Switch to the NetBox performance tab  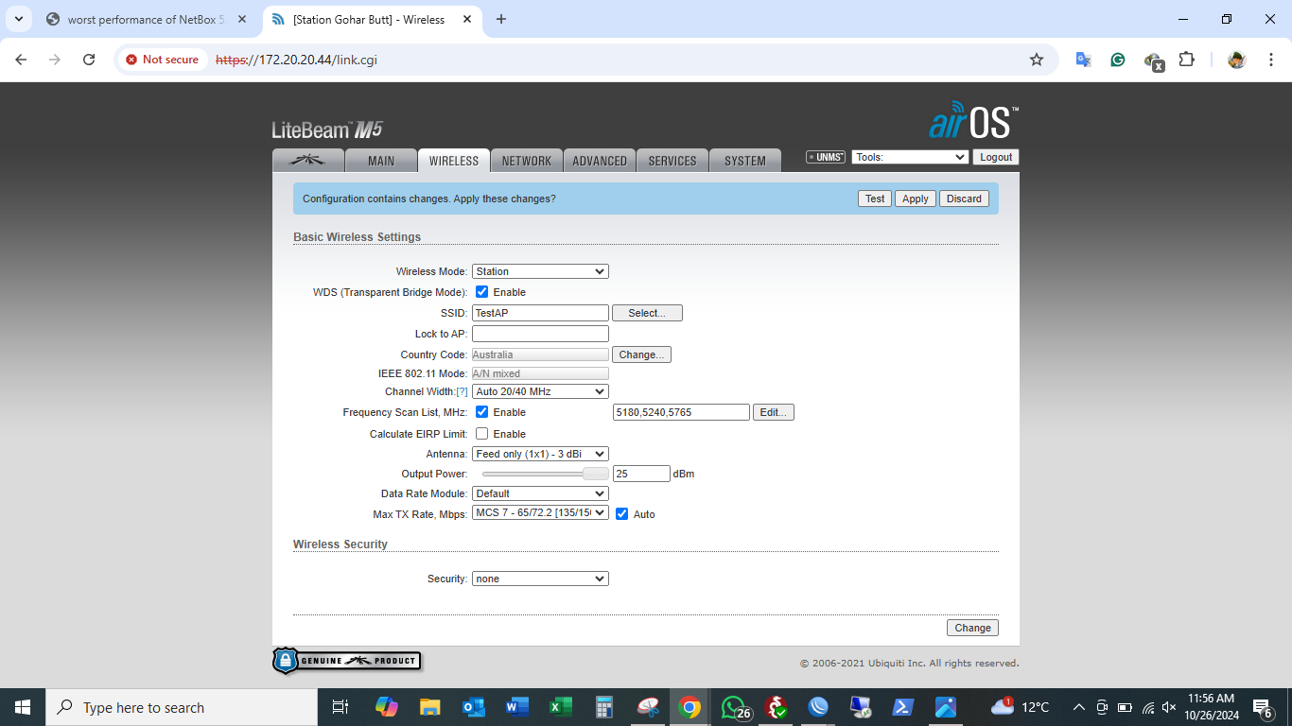(147, 19)
